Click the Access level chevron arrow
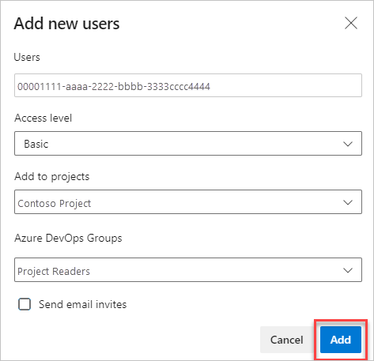The width and height of the screenshot is (374, 361). (348, 144)
